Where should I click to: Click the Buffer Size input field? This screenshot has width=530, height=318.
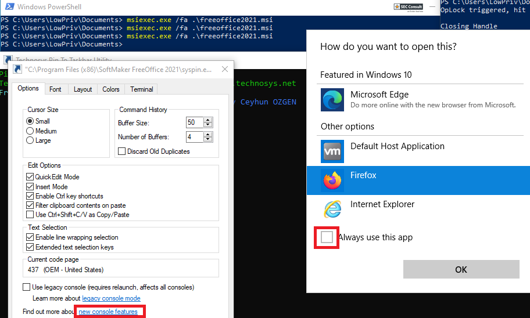pyautogui.click(x=194, y=122)
